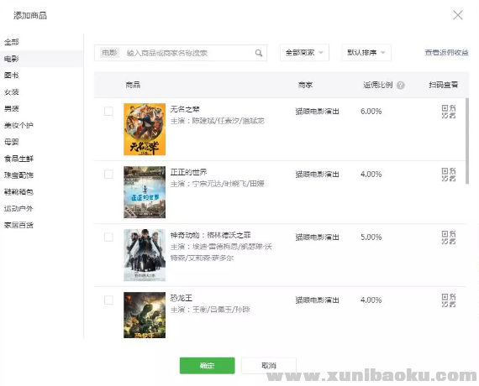Click the 6.00% commission value

(371, 112)
